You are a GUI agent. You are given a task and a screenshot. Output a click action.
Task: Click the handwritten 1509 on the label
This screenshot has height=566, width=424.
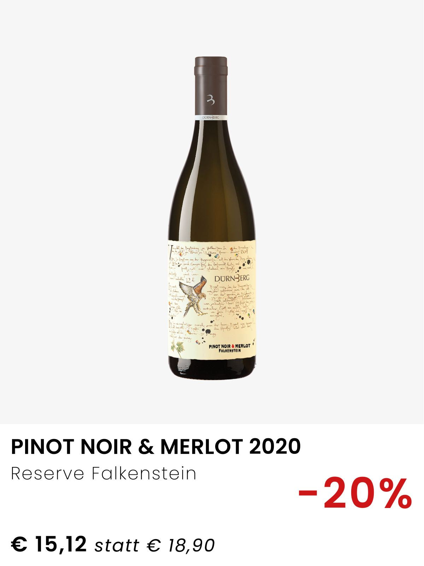click(x=244, y=252)
